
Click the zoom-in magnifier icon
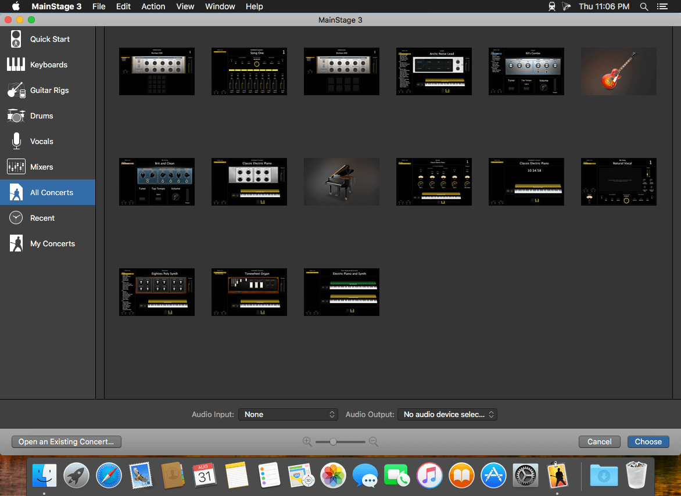point(307,442)
